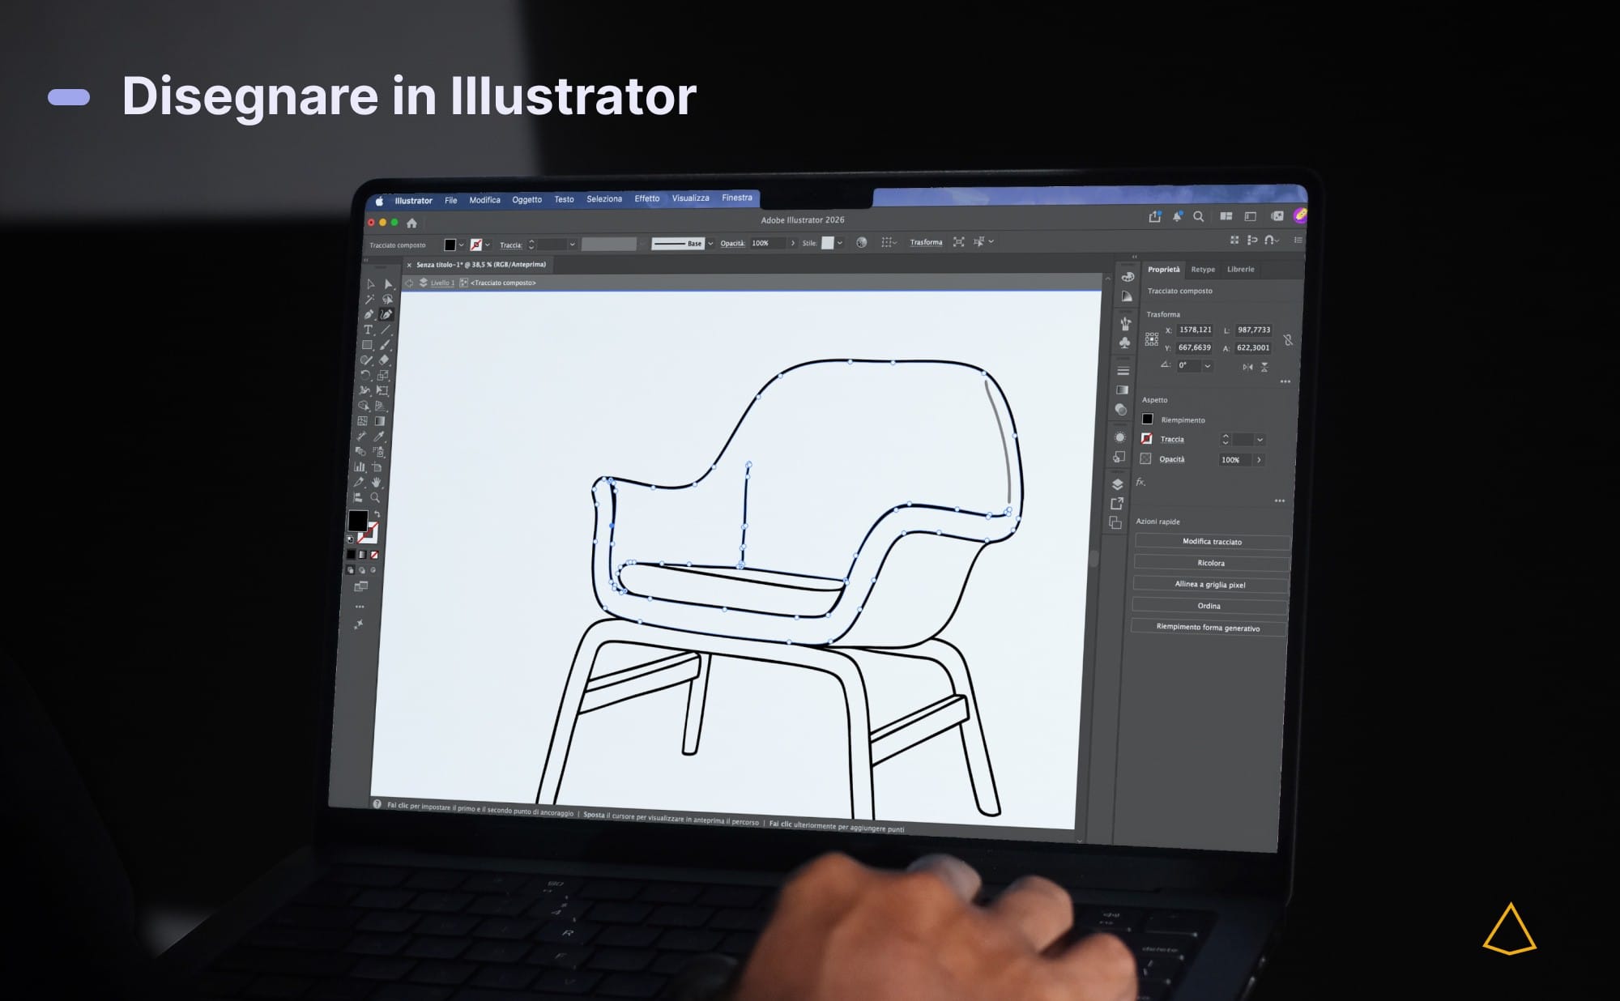Click the Modifica tracciato button
Viewport: 1620px width, 1001px height.
point(1212,542)
